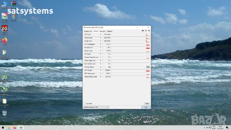Image resolution: width=231 pixels, height=130 pixels.
Task: Open the notification center icon
Action: (227, 127)
